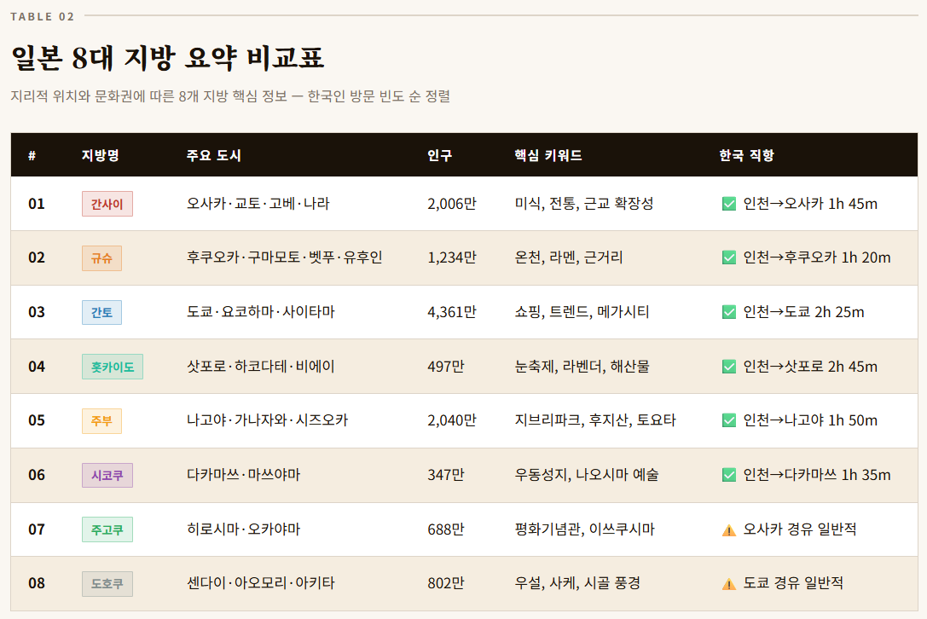
Task: Click the cities cell 오사카·교토·고베·나라
Action: click(x=258, y=204)
